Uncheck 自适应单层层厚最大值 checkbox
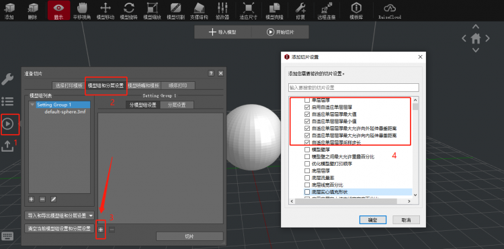This screenshot has height=249, width=504. 306,114
